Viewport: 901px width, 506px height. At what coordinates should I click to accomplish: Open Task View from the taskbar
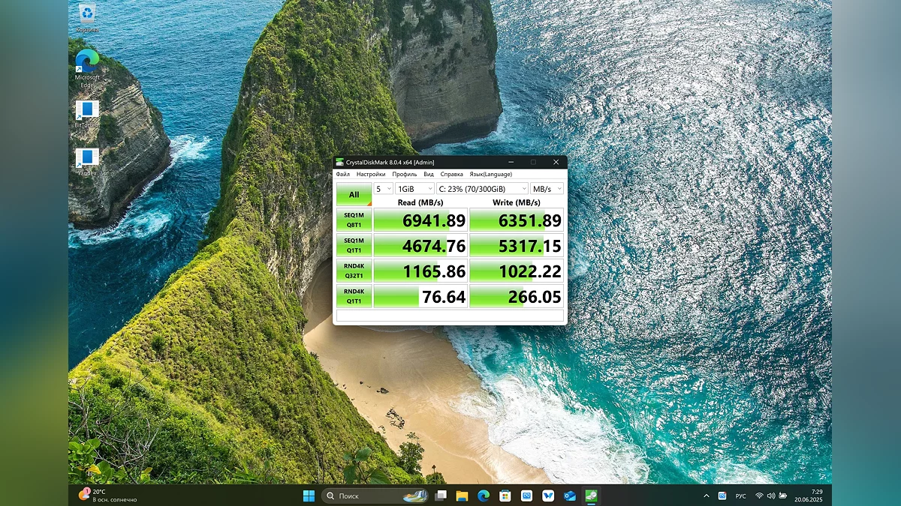click(441, 496)
